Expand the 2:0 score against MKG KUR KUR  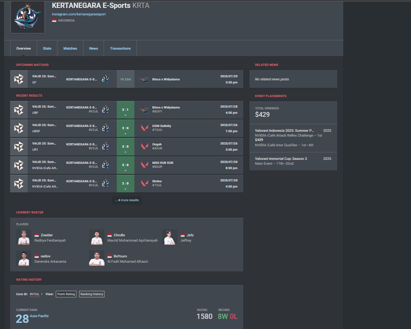click(x=126, y=165)
